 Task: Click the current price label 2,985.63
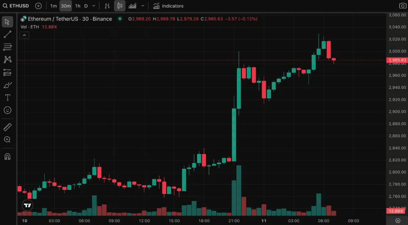397,60
